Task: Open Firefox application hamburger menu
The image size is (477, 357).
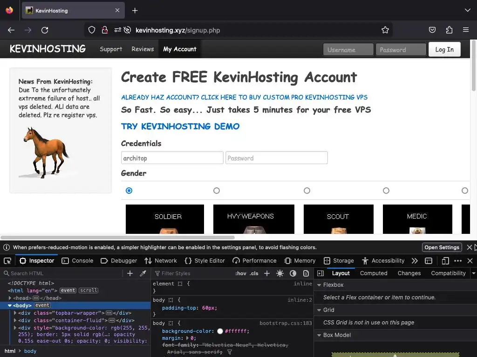Action: (466, 30)
